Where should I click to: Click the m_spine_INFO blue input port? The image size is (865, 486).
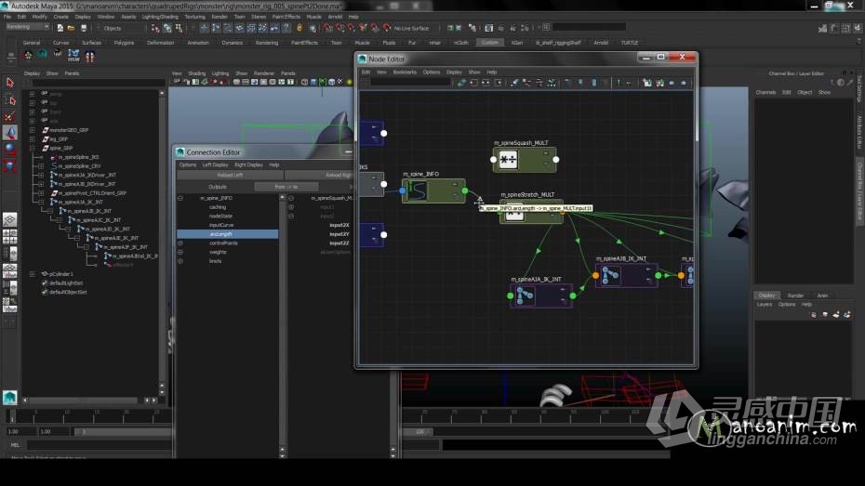403,190
